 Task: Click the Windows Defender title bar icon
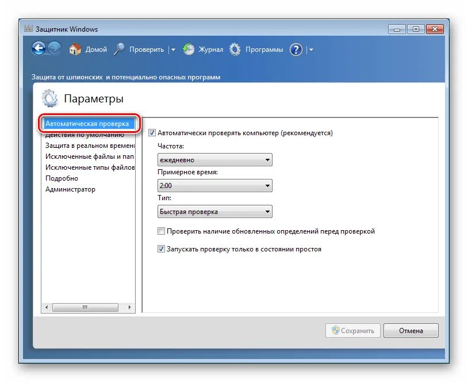pyautogui.click(x=28, y=29)
